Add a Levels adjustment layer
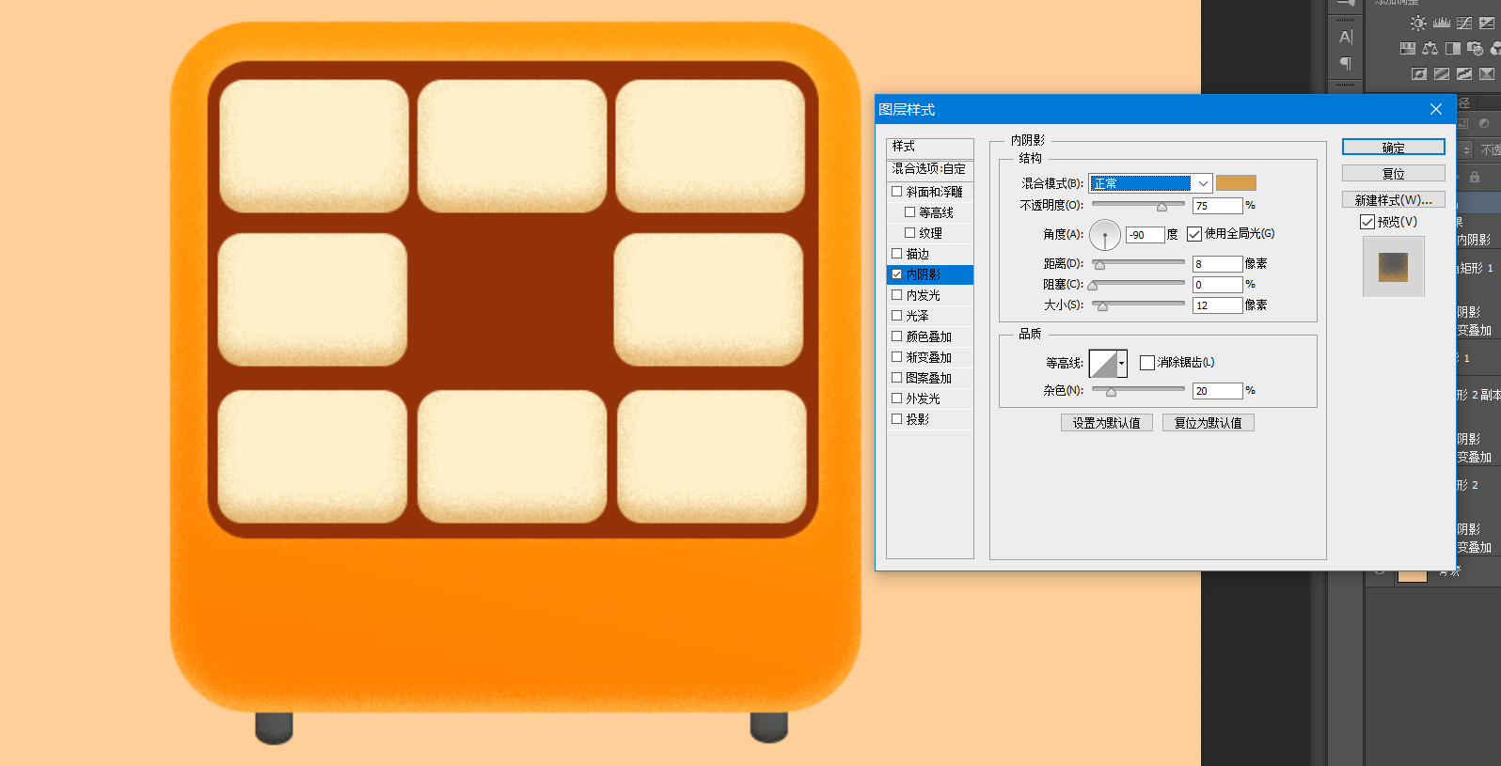The width and height of the screenshot is (1501, 766). pyautogui.click(x=1441, y=23)
